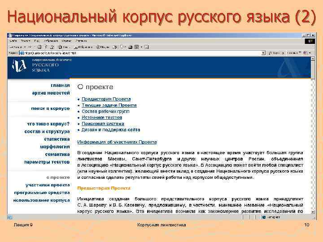The height and width of the screenshot is (242, 323).
Task: Click the Refresh page toolbar icon
Action: (x=46, y=47)
